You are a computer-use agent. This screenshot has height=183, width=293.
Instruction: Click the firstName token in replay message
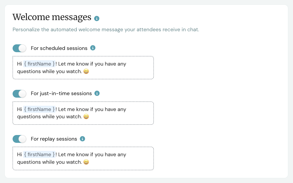click(x=39, y=154)
